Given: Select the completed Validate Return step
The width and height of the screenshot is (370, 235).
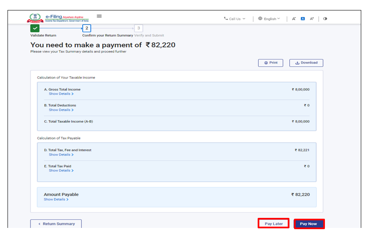Looking at the screenshot, I should pyautogui.click(x=35, y=28).
